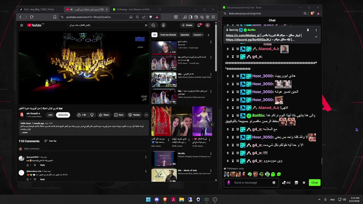Open YouTube notifications bell
Viewport: 363px width, 204px height.
tap(199, 25)
